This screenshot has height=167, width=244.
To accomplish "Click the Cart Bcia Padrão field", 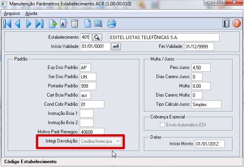I will (x=85, y=95).
